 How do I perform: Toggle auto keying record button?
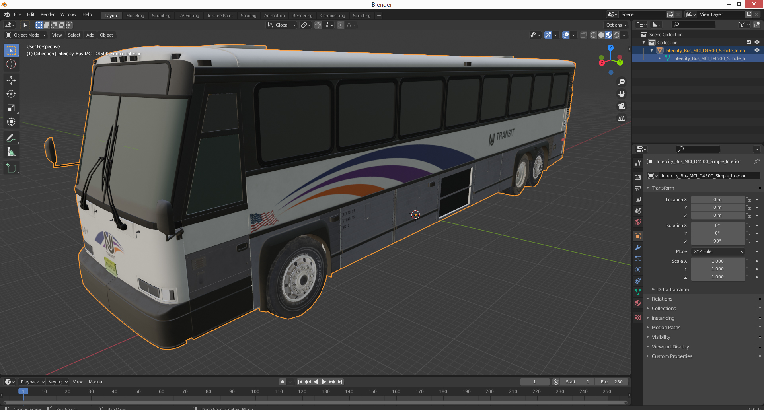(x=283, y=382)
